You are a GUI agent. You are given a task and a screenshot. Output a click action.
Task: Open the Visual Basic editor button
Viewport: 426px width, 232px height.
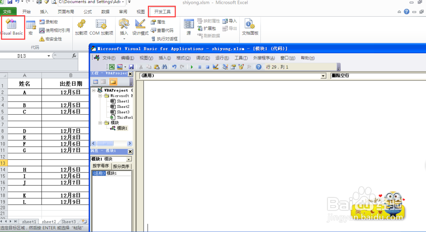(12, 27)
